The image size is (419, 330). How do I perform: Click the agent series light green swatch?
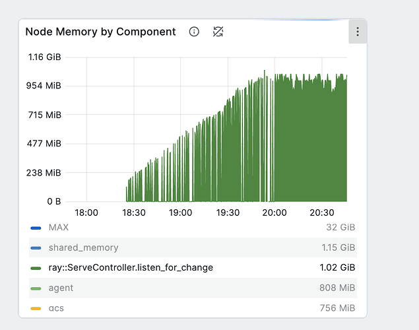tap(36, 288)
